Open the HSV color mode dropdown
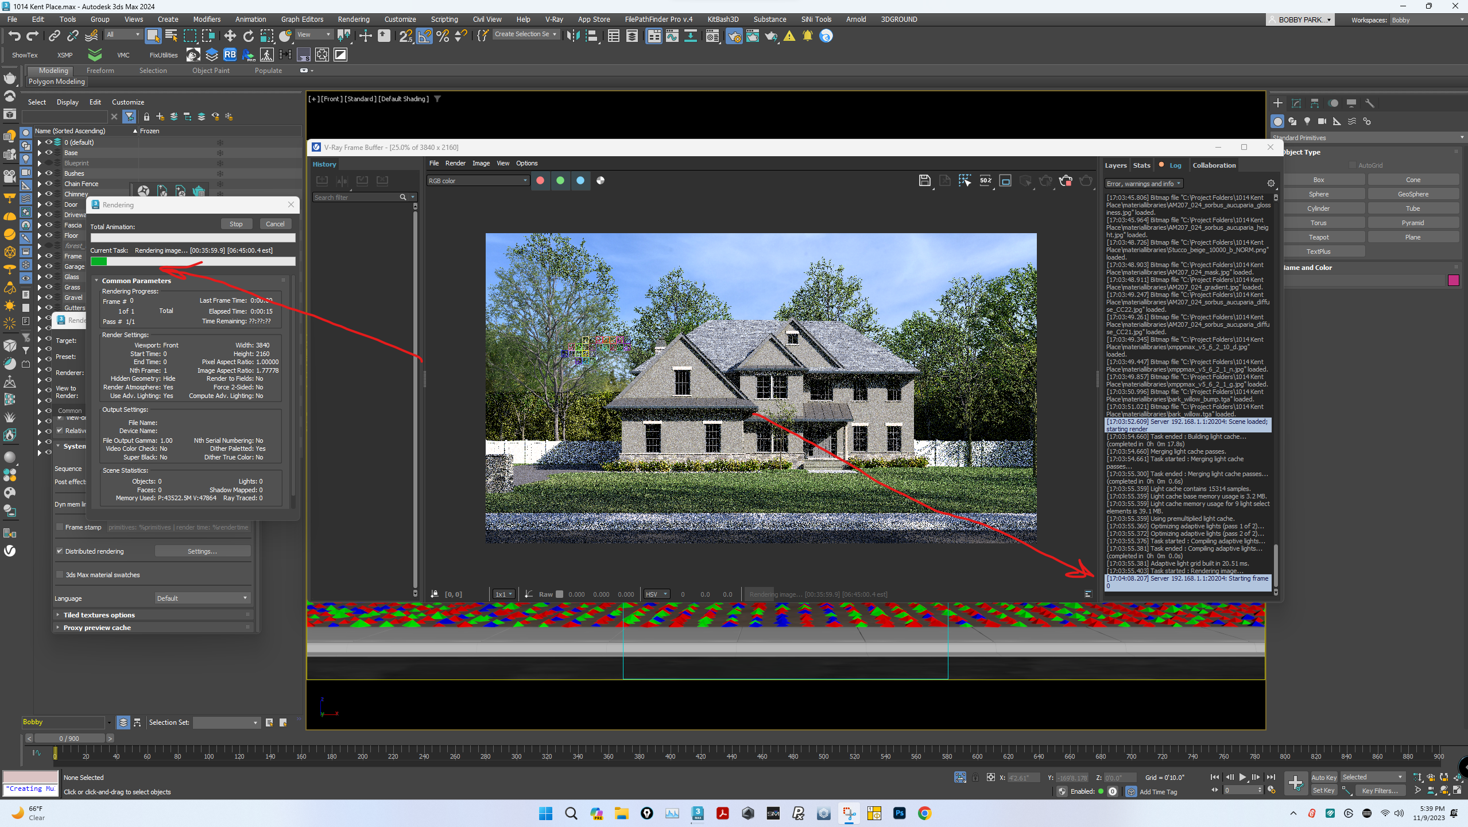Screen dimensions: 1468x827 (656, 594)
